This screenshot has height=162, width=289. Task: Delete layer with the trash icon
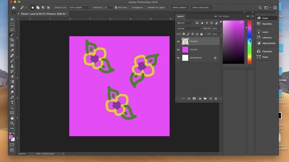pos(216,99)
